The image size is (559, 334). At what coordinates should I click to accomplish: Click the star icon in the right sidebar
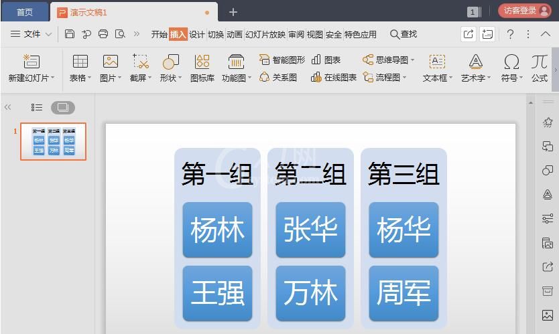547,122
